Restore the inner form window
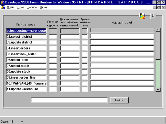The width and height of the screenshot is (166, 124). [159, 7]
